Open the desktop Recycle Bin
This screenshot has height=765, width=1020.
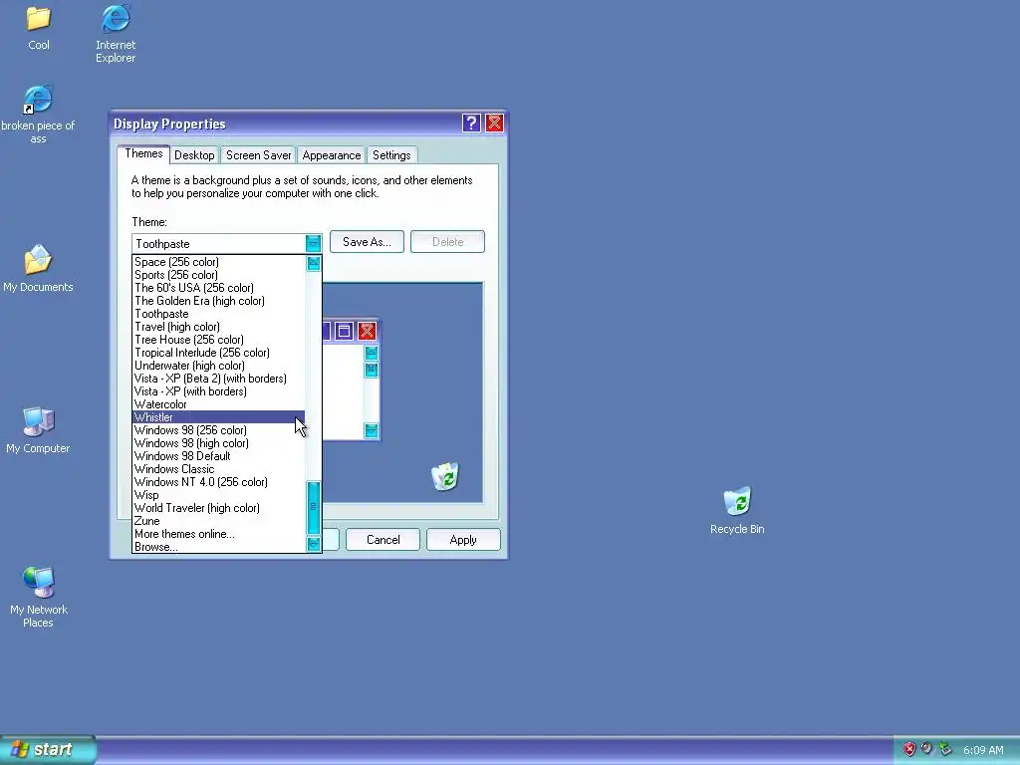tap(737, 511)
